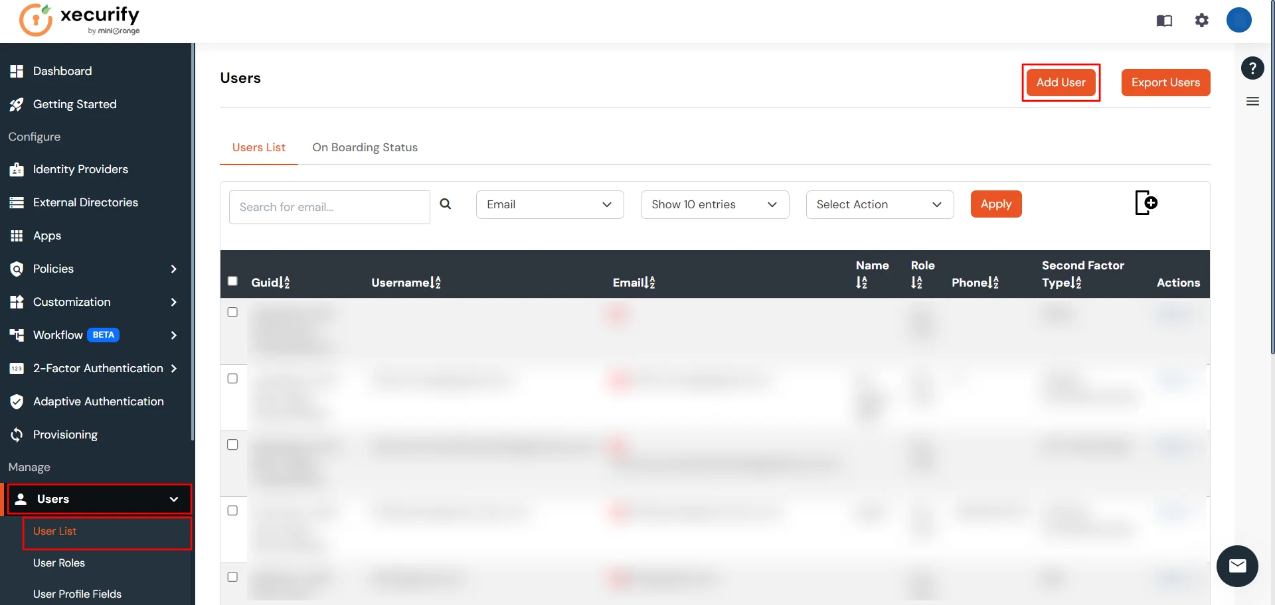This screenshot has height=605, width=1275.
Task: Open the documentation book icon
Action: tap(1164, 21)
